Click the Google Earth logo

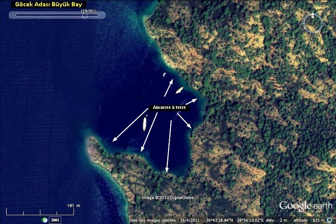pyautogui.click(x=305, y=206)
